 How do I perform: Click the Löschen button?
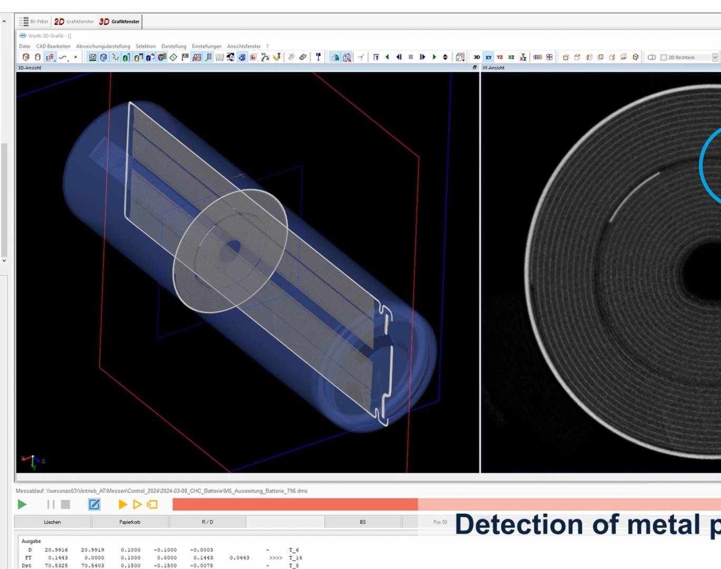[52, 522]
